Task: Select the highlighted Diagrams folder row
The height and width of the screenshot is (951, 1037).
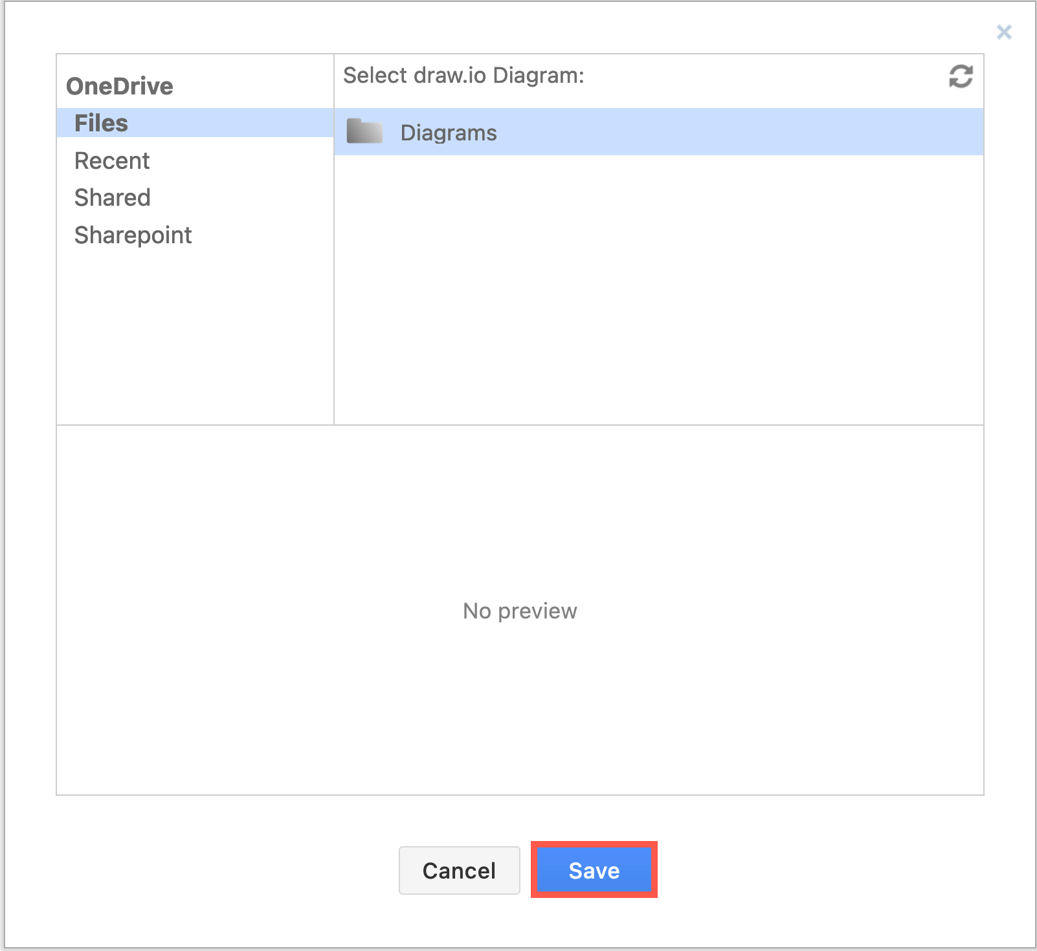Action: pyautogui.click(x=449, y=132)
